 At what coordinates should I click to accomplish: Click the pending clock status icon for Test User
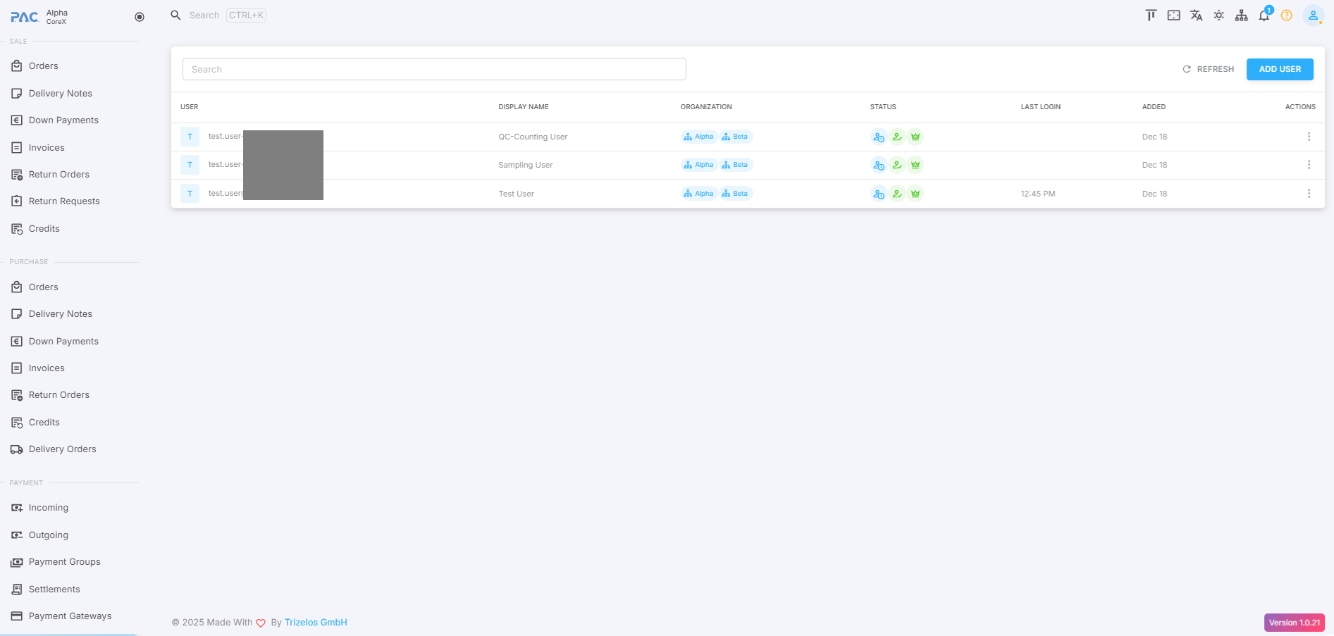click(879, 194)
